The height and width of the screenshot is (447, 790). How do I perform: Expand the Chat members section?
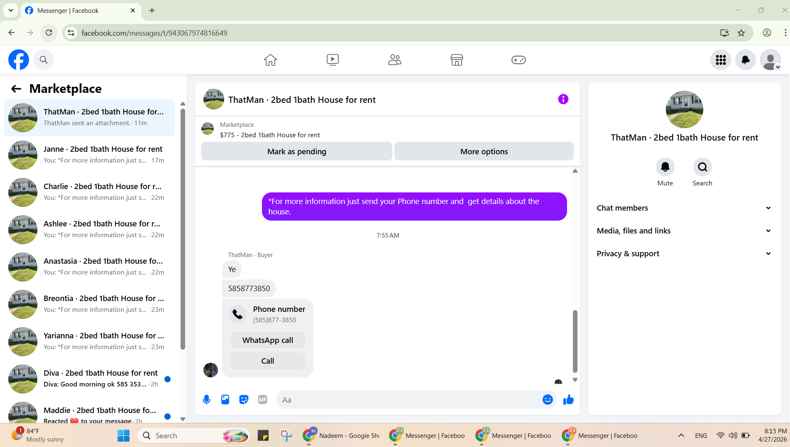click(x=684, y=208)
